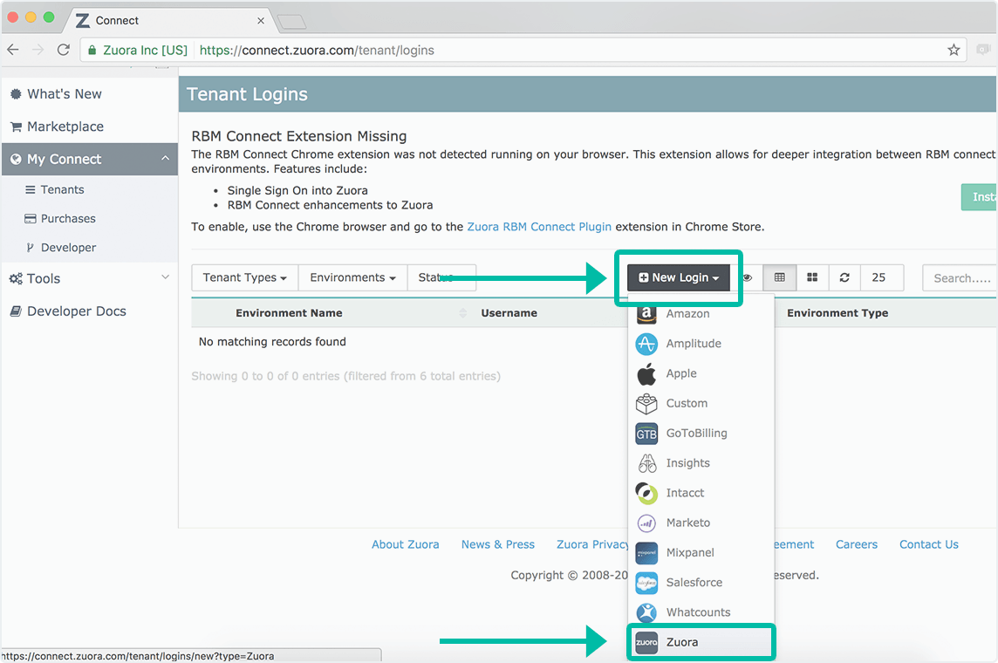Click the browser address bar URL
Viewport: 998px width, 663px height.
[317, 51]
